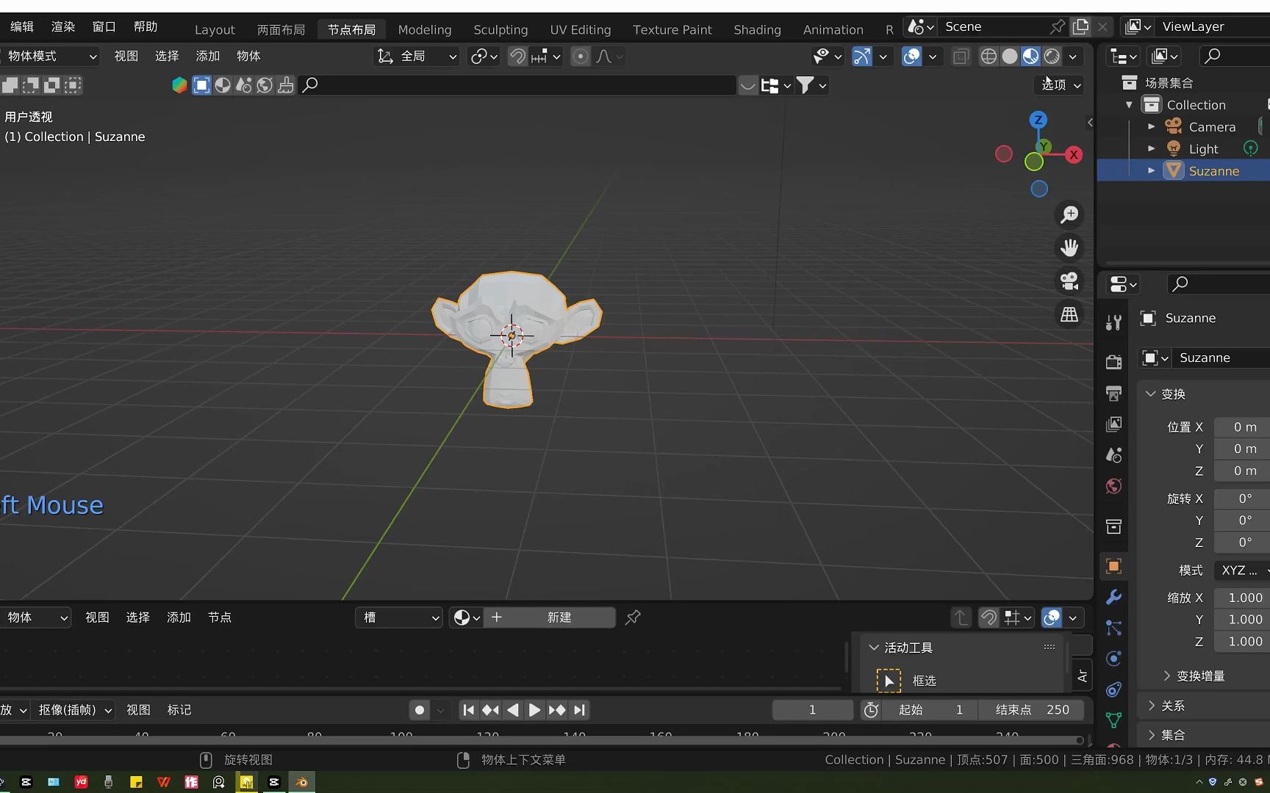Toggle the viewport overlays button
This screenshot has width=1270, height=793.
click(911, 56)
